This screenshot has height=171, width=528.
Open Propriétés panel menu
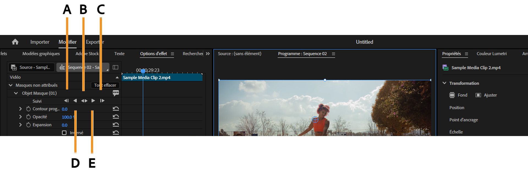[466, 54]
